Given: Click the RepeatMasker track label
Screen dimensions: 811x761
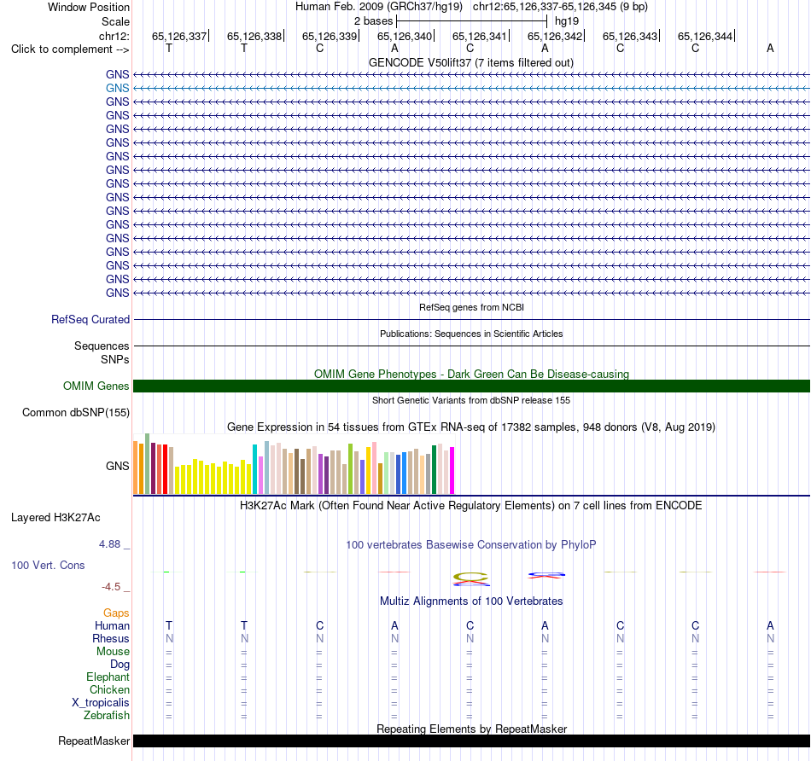Looking at the screenshot, I should (94, 741).
